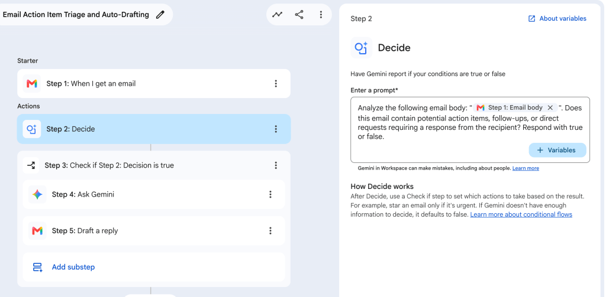The width and height of the screenshot is (606, 297).
Task: Open Step 2 more options menu
Action: point(276,129)
